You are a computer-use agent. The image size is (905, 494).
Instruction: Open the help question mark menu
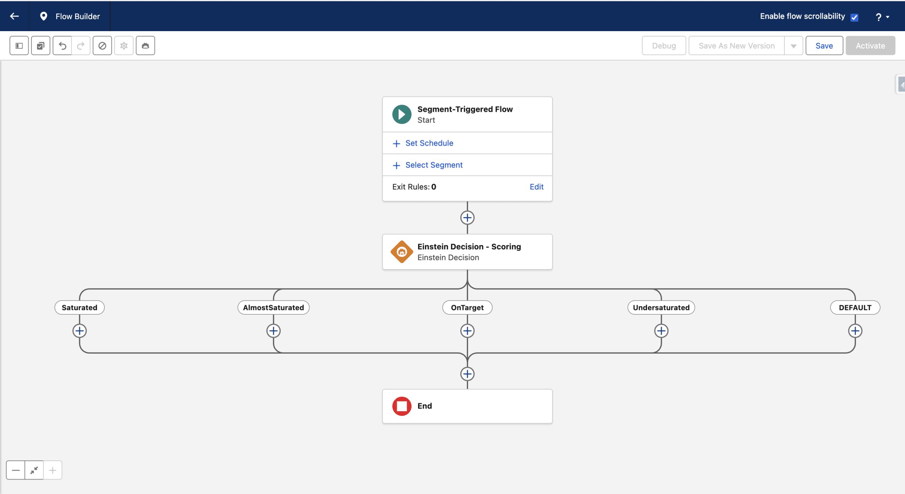coord(882,17)
